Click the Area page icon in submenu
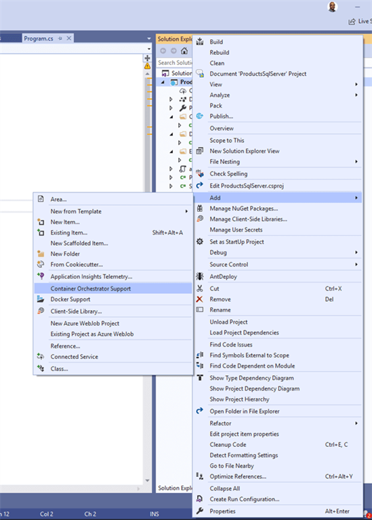372x520 pixels. (x=41, y=199)
